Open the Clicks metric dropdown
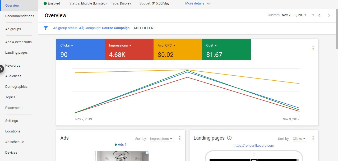Screen dimensions: 338x161 point(67,45)
